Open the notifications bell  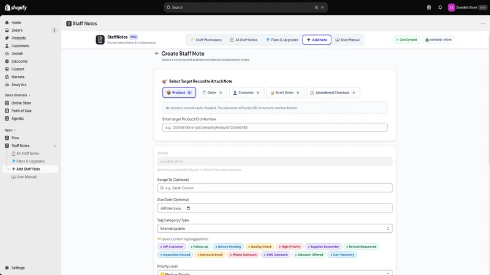click(440, 7)
